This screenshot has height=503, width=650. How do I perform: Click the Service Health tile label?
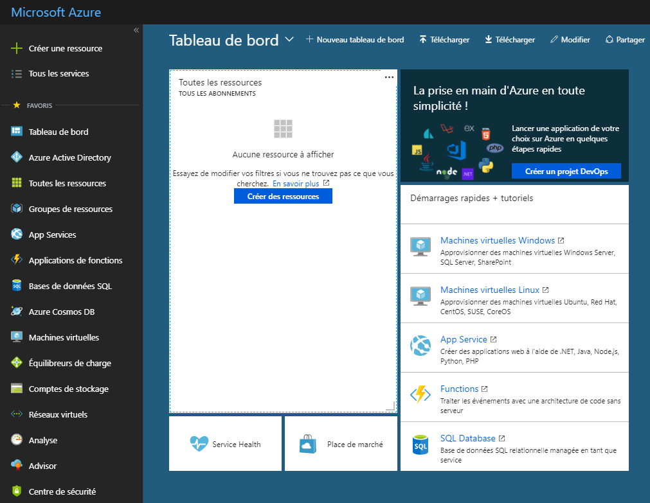pyautogui.click(x=237, y=444)
